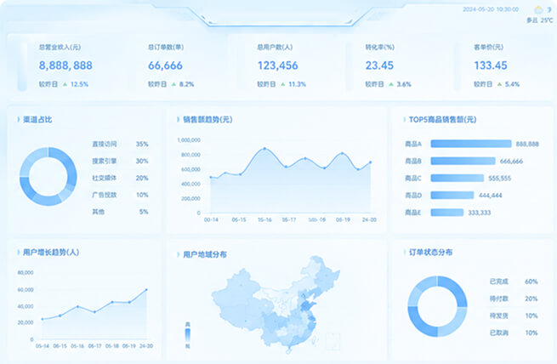Click the 用户地域分布 title marker
The width and height of the screenshot is (557, 364).
coord(178,254)
